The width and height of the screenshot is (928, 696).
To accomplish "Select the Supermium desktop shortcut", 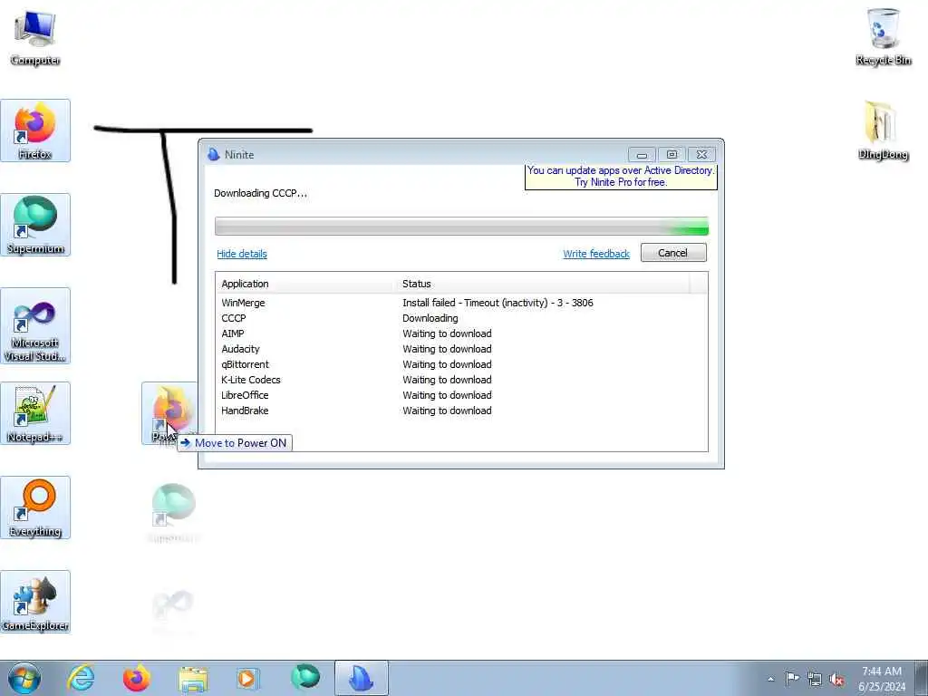I will pos(35,225).
